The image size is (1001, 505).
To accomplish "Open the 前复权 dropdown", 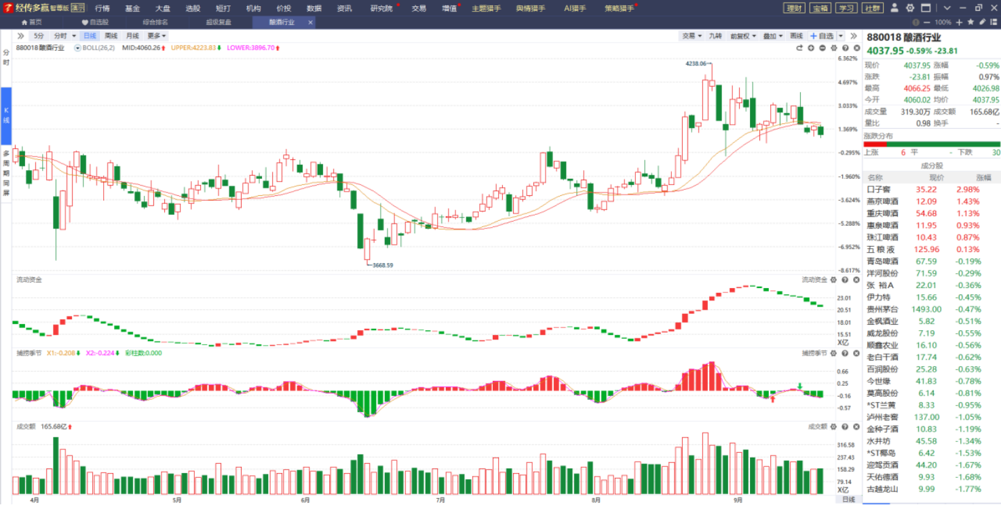I will 742,35.
